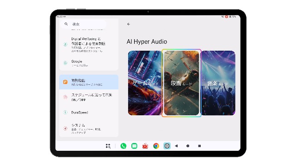Open Digital Wellbeing settings entry
This screenshot has height=166, width=296.
pos(89,45)
